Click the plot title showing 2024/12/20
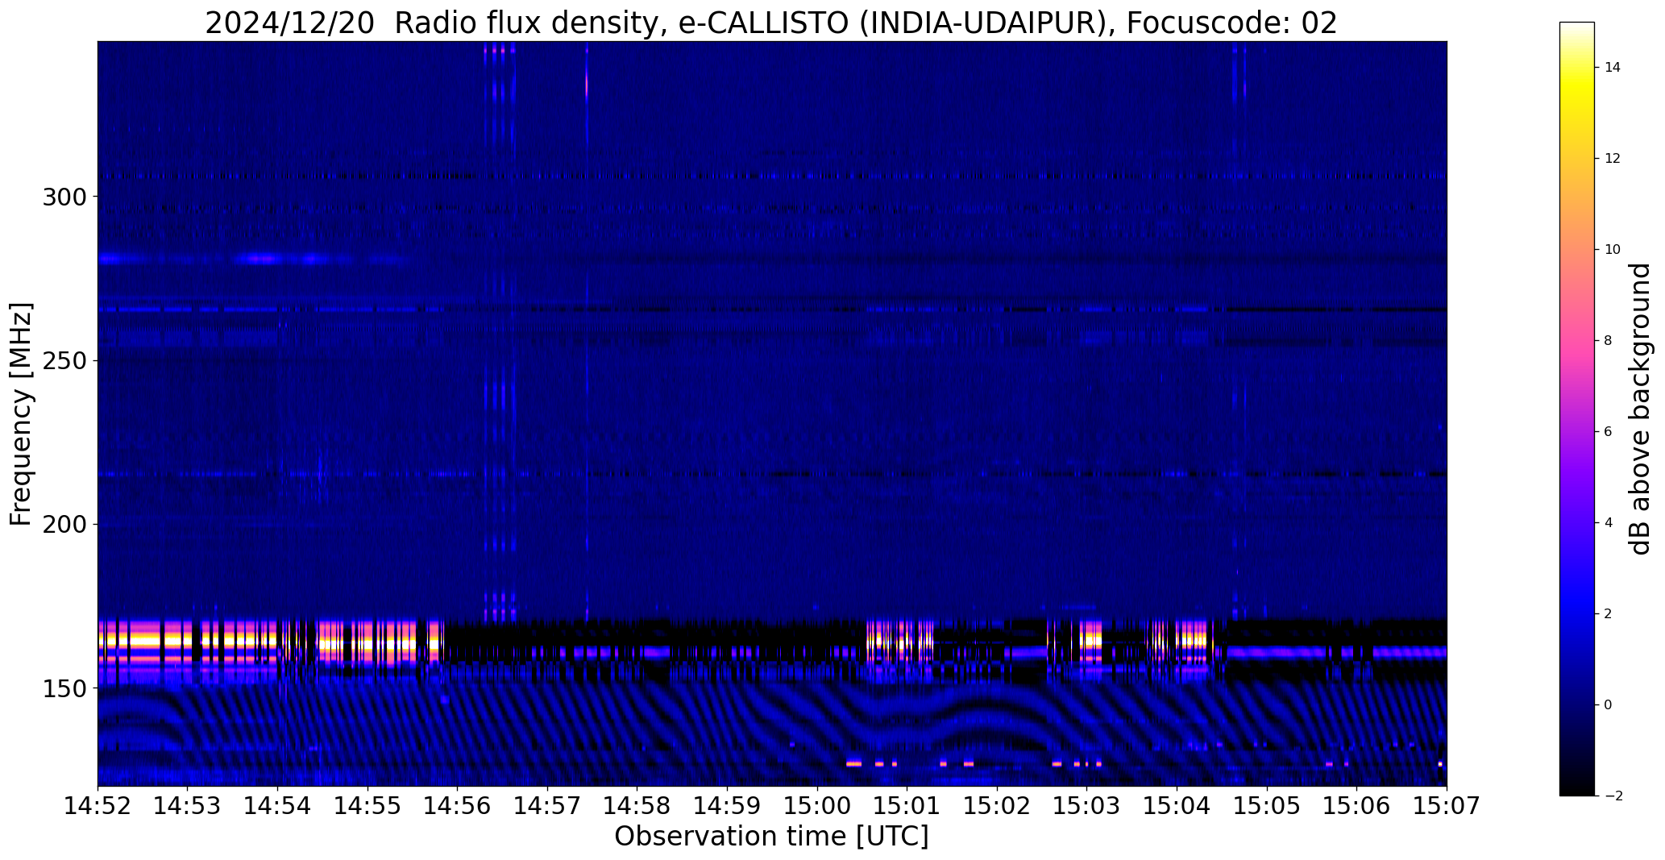This screenshot has width=1665, height=860. (771, 23)
